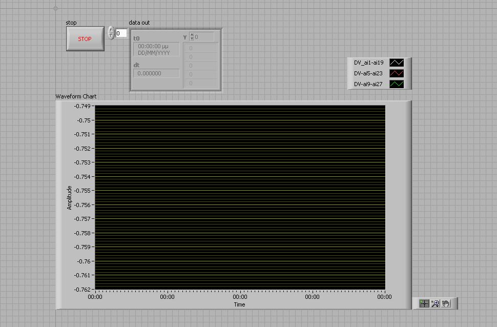Click the Y array index stepper in data out
497x327 pixels.
192,37
